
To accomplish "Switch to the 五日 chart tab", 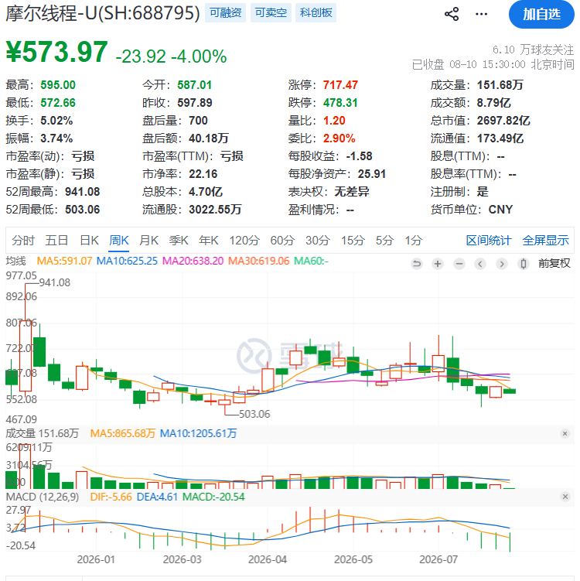I will (x=56, y=240).
